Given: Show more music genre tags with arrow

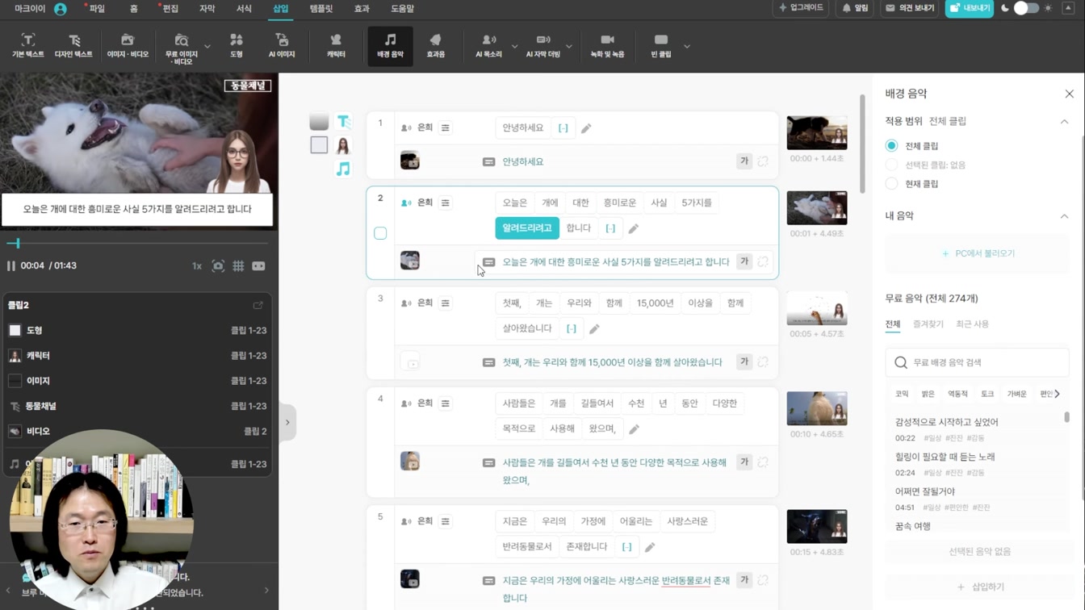Looking at the screenshot, I should pyautogui.click(x=1058, y=394).
